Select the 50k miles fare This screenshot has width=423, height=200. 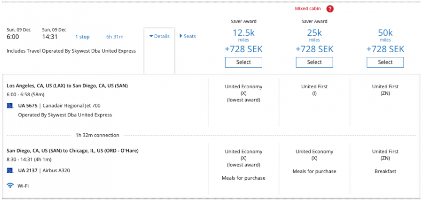385,62
